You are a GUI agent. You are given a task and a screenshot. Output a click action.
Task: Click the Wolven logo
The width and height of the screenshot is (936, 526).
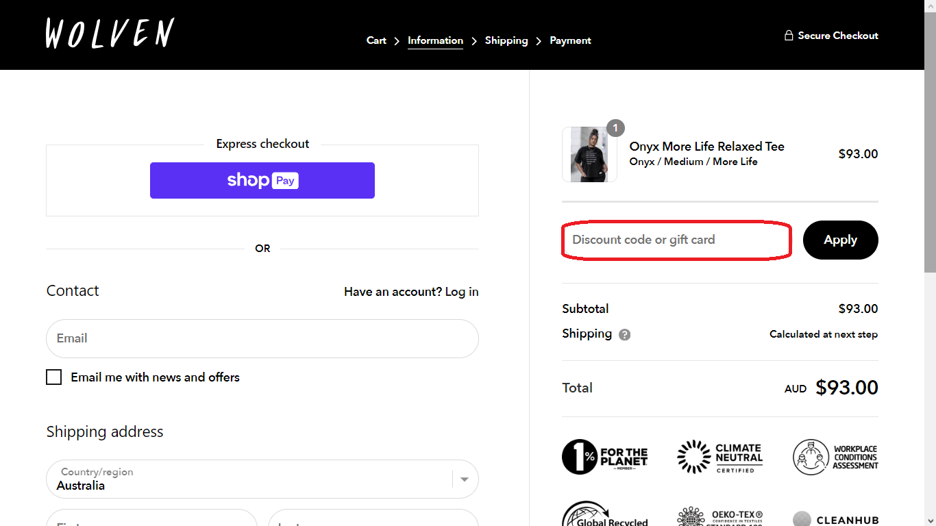tap(109, 33)
